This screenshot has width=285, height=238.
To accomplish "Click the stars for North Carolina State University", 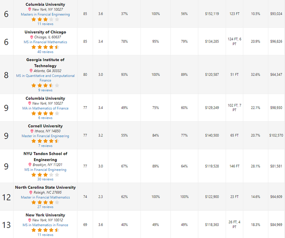I will [x=45, y=202].
